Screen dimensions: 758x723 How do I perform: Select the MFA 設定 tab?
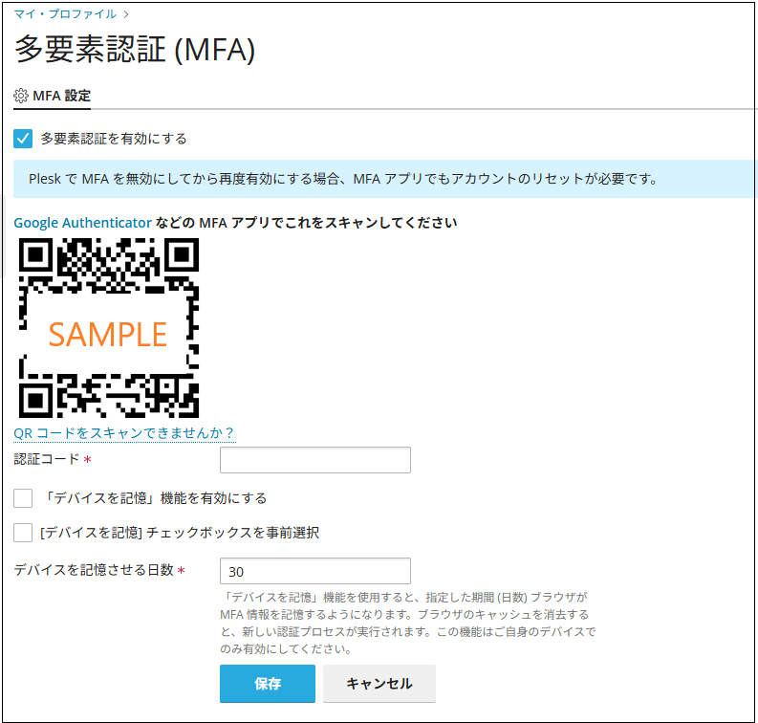pyautogui.click(x=53, y=96)
